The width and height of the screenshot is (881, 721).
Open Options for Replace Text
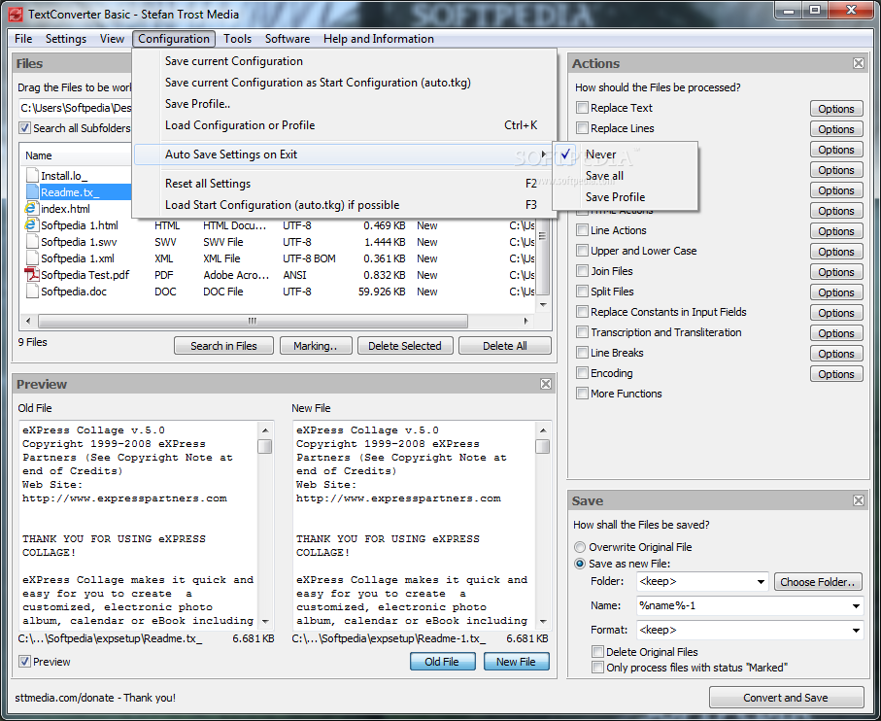836,109
